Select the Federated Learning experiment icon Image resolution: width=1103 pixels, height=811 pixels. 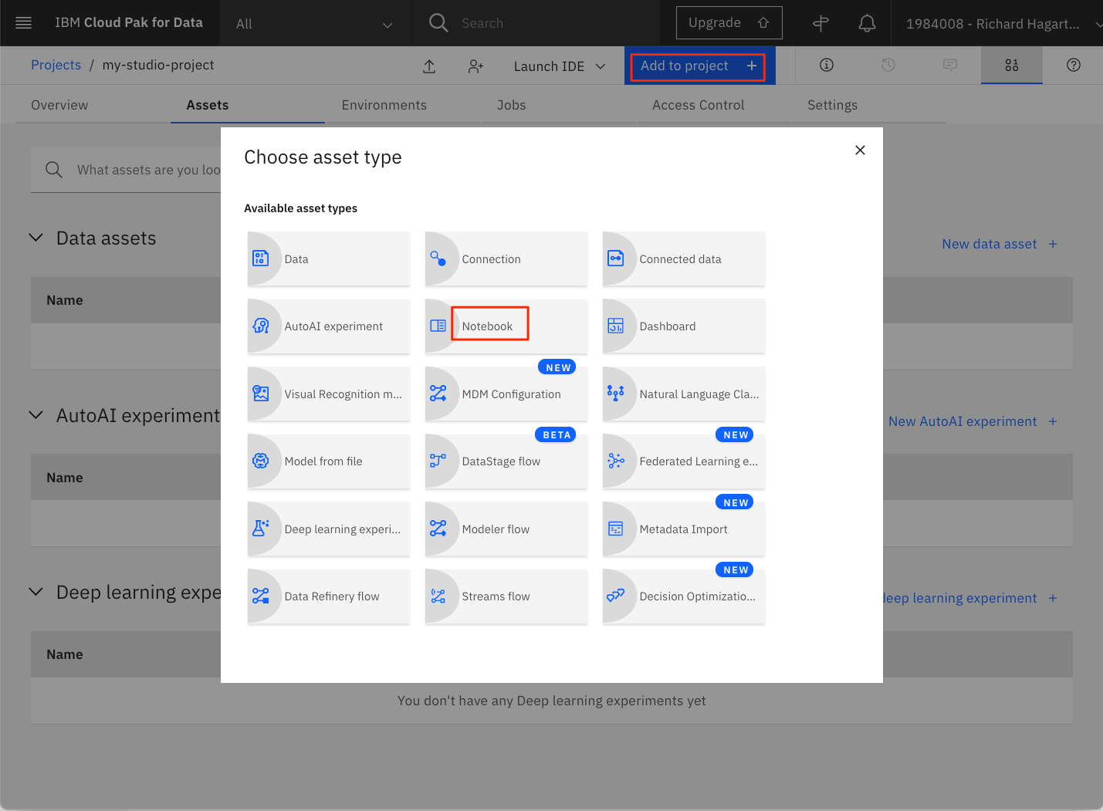coord(616,461)
